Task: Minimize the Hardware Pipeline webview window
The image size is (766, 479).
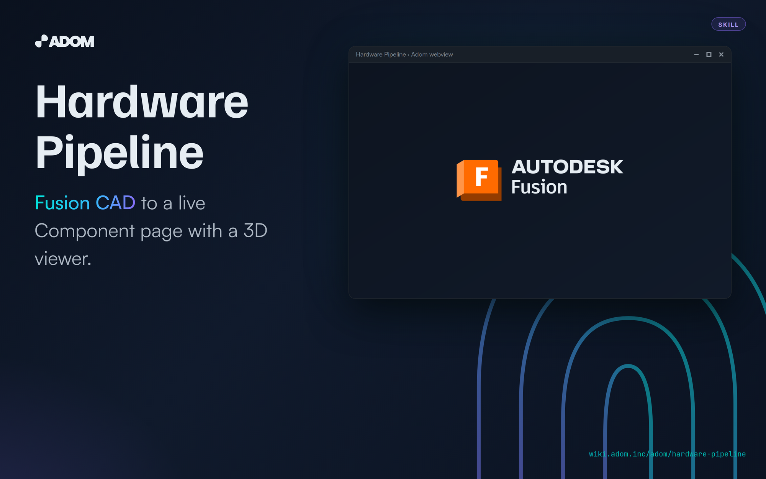Action: 696,54
